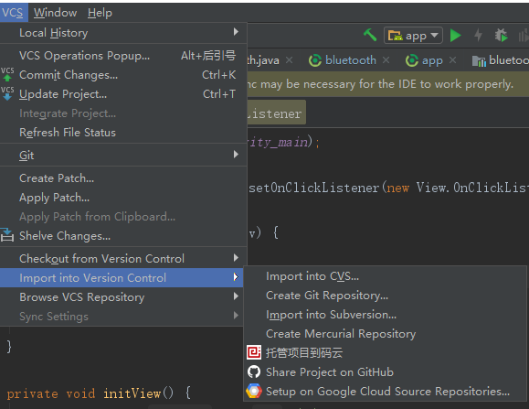The width and height of the screenshot is (529, 409).
Task: Select Create Patch menu item
Action: (123, 178)
